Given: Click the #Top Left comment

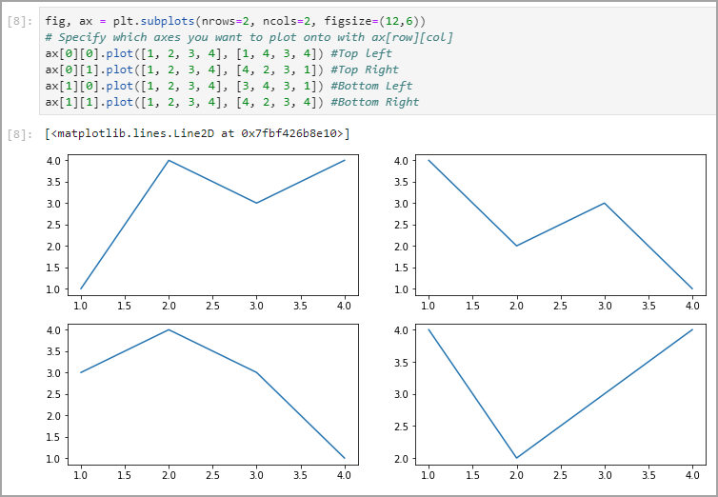Looking at the screenshot, I should pyautogui.click(x=361, y=53).
